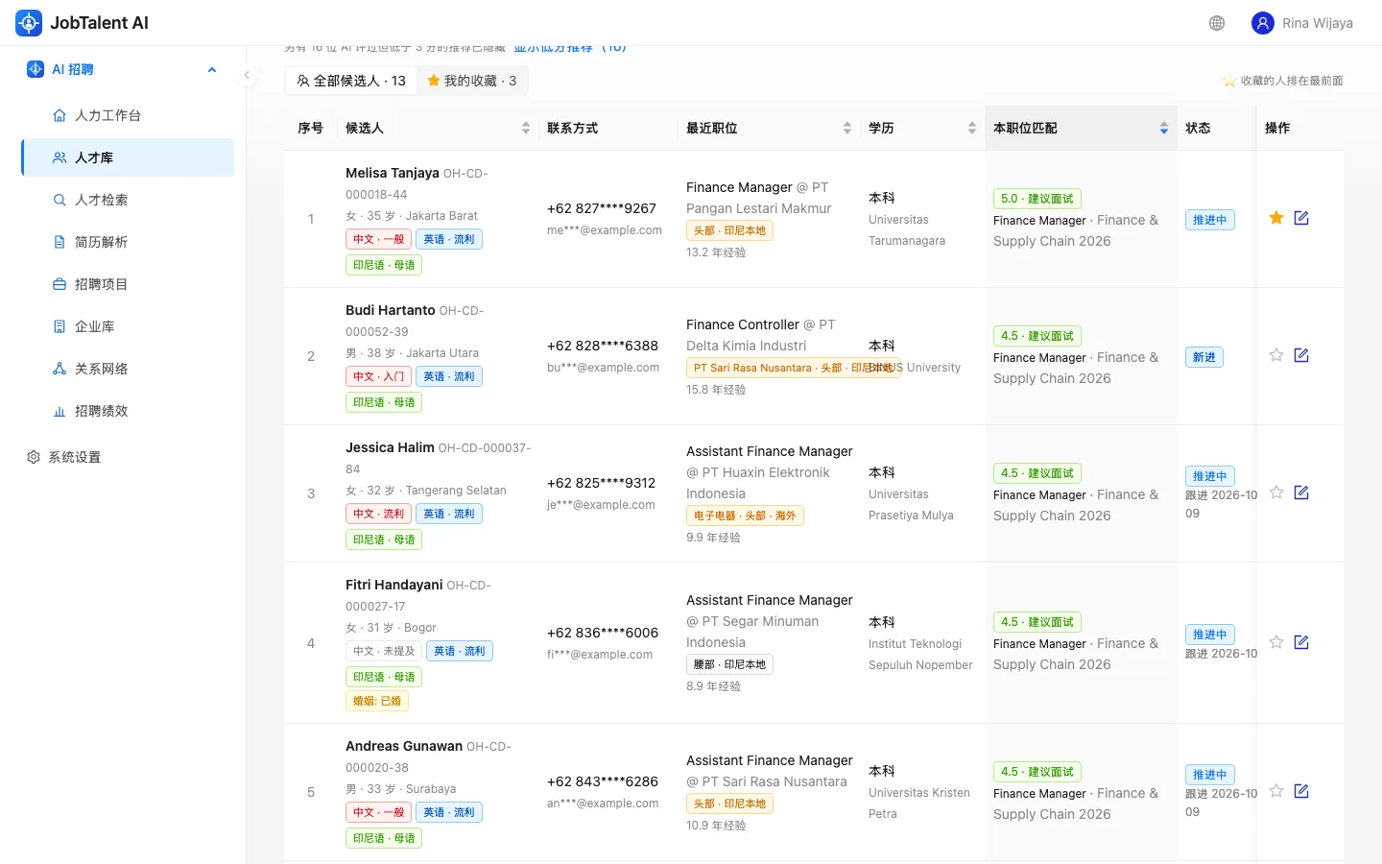1382x864 pixels.
Task: Click phone number +62 825****9312
Action: [602, 483]
